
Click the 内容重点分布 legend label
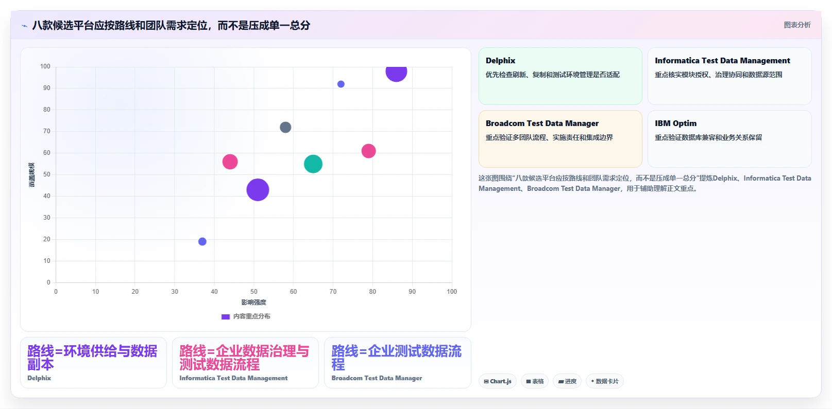pos(251,316)
